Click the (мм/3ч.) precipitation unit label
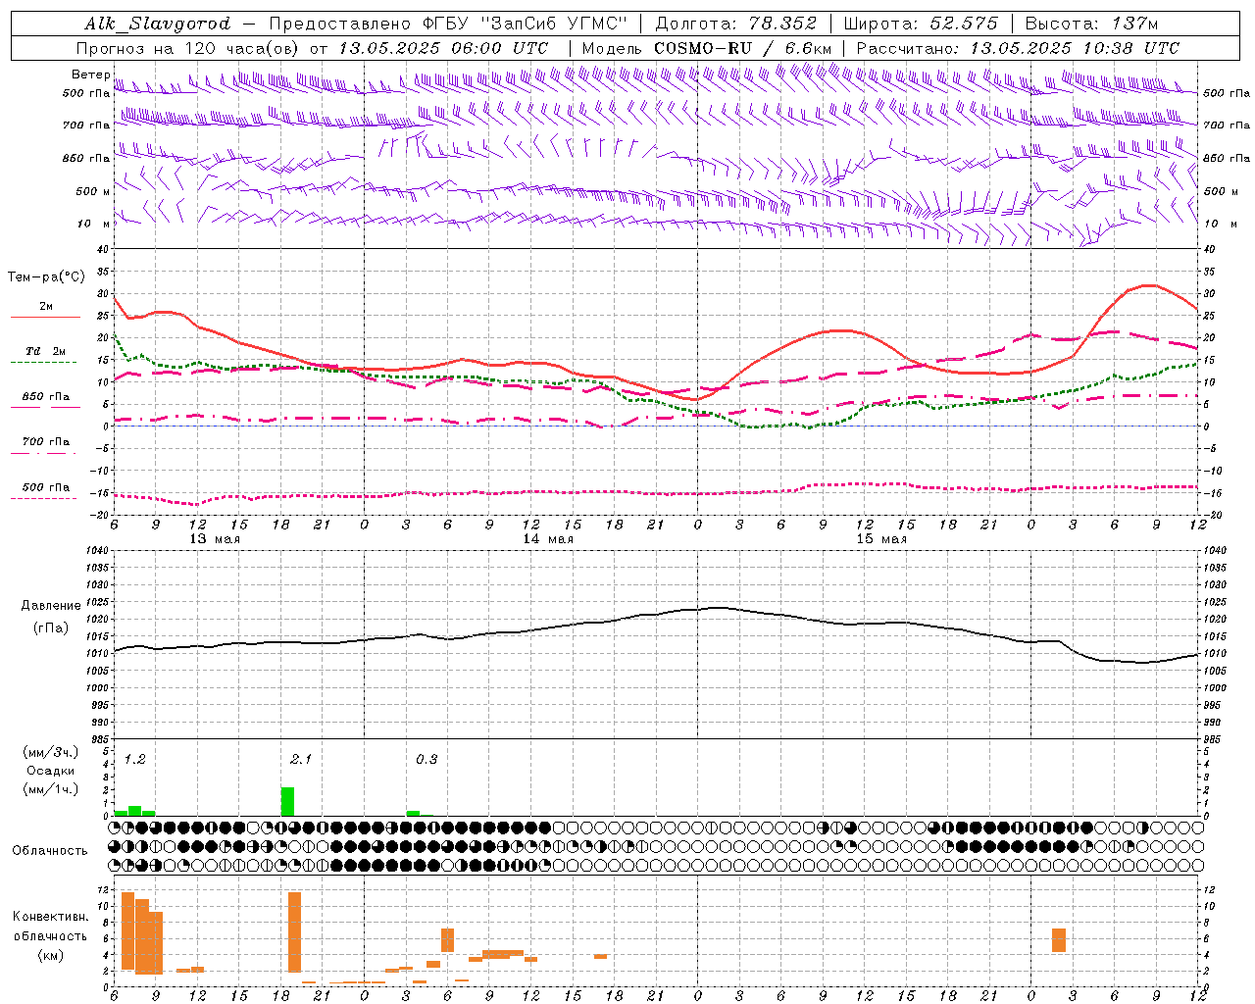This screenshot has width=1255, height=1004. [51, 752]
